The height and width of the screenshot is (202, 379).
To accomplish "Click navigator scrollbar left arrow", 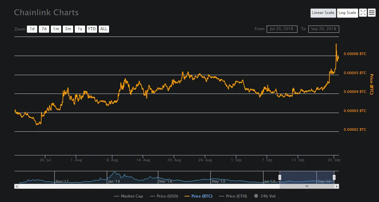I will pos(17,186).
